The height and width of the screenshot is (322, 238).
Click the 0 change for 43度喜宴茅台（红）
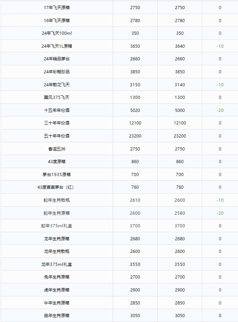[220, 187]
